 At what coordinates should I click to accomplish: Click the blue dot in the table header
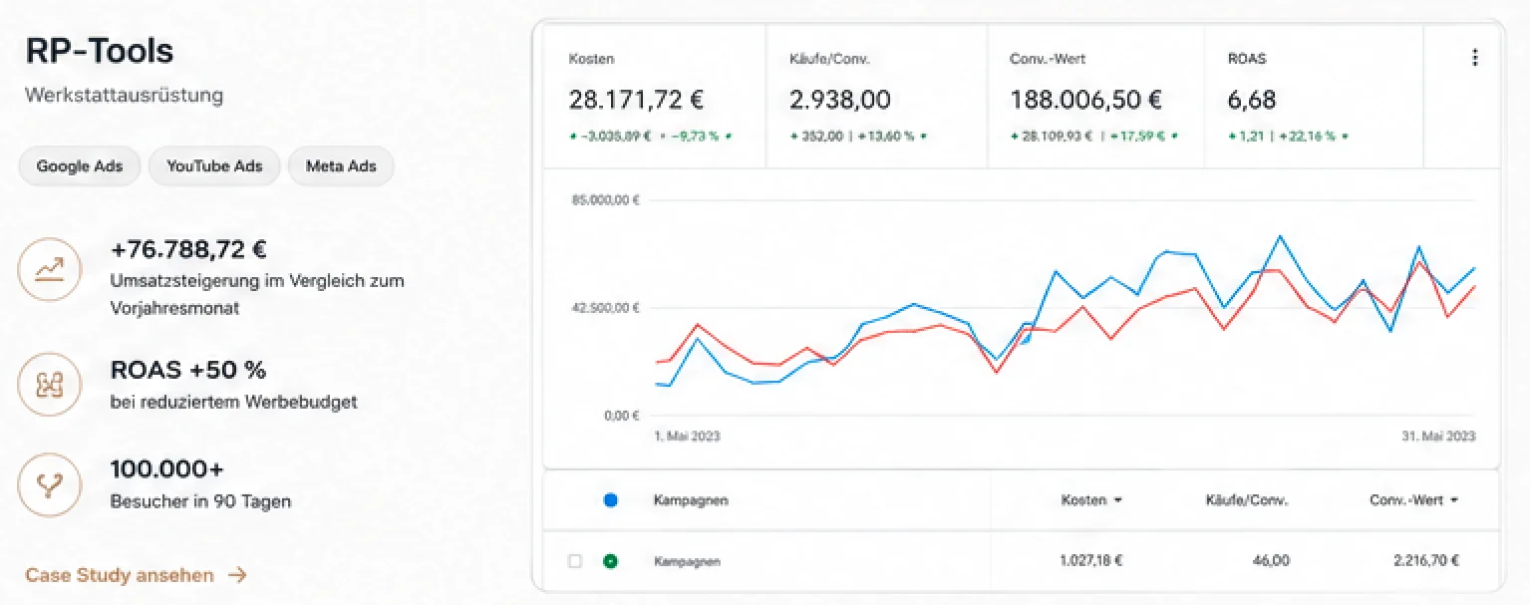tap(610, 500)
